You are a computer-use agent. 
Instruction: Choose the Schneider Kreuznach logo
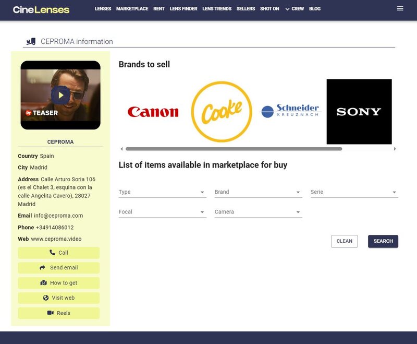(290, 111)
